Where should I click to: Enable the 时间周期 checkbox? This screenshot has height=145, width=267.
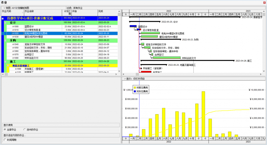(x=5, y=140)
